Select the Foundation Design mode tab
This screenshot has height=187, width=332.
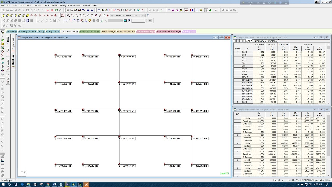pos(89,31)
